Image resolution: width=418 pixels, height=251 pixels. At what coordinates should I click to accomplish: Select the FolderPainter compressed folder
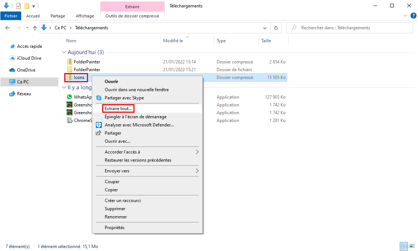[87, 62]
